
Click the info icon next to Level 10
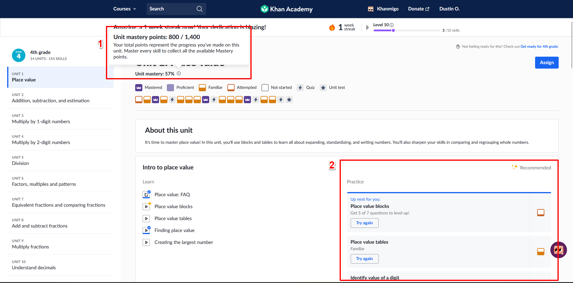click(392, 25)
